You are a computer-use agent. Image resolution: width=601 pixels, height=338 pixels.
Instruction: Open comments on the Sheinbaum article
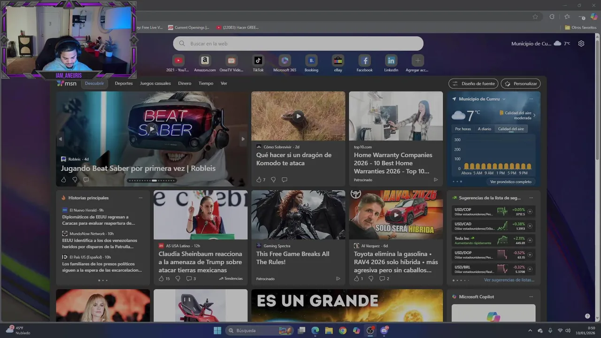[191, 279]
